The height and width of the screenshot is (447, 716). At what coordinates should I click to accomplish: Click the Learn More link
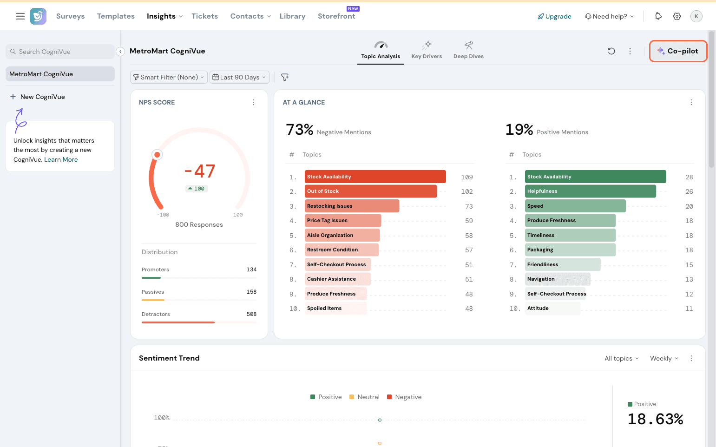point(61,159)
